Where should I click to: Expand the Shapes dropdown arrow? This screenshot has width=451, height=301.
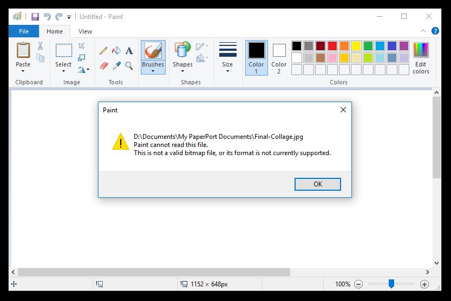tap(182, 71)
